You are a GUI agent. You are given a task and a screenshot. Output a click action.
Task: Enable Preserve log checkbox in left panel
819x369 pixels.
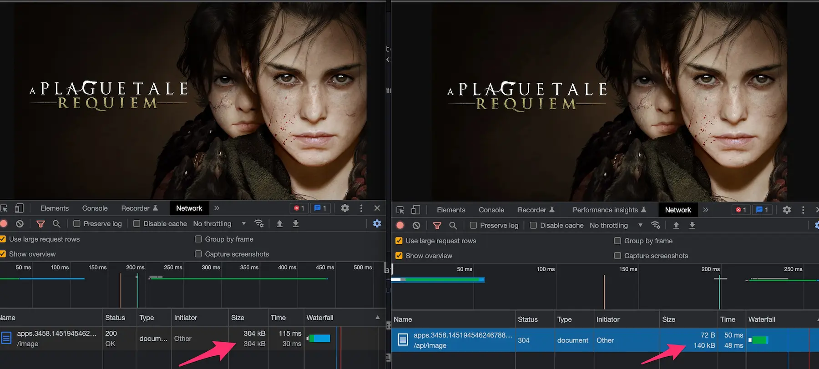[77, 223]
